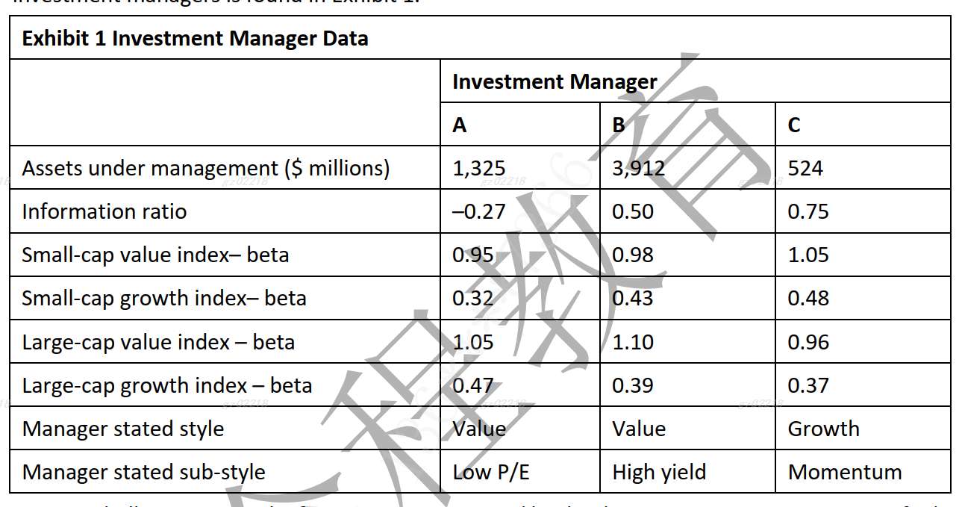Image resolution: width=962 pixels, height=507 pixels.
Task: Select the Assets under management row label
Action: point(206,168)
